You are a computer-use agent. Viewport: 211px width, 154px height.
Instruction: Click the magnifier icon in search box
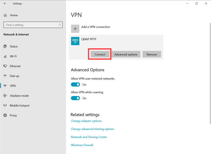[x=60, y=25]
